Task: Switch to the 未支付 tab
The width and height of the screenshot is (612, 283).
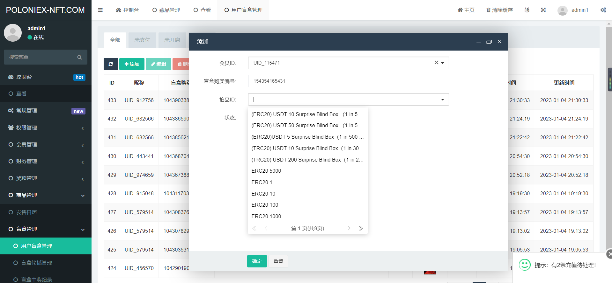Action: (142, 40)
